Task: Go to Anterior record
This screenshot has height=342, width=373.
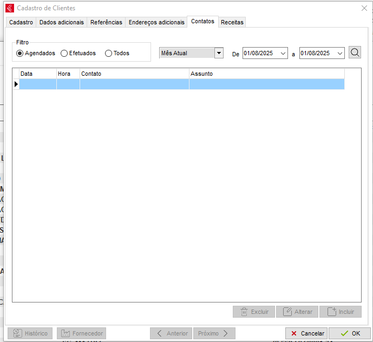Action: point(171,333)
